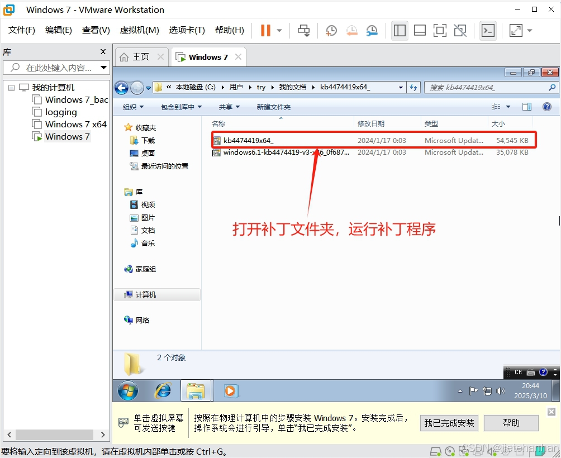Select 计算机 in navigation pane
The image size is (561, 458).
click(x=156, y=294)
